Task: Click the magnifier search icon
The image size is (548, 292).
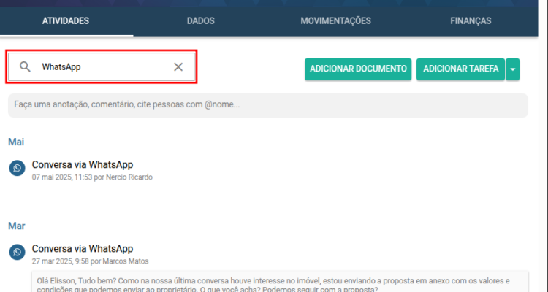Action: 25,66
